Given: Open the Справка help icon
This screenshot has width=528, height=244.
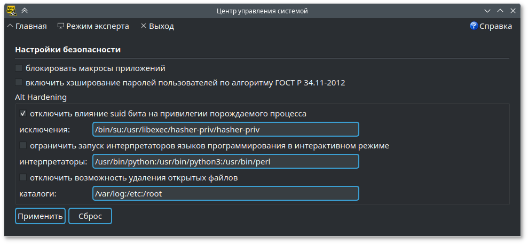Looking at the screenshot, I should tap(473, 26).
